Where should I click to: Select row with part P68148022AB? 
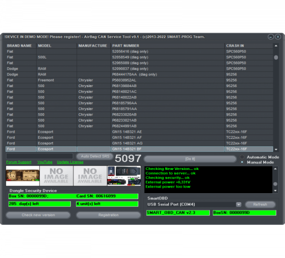pyautogui.click(x=139, y=98)
